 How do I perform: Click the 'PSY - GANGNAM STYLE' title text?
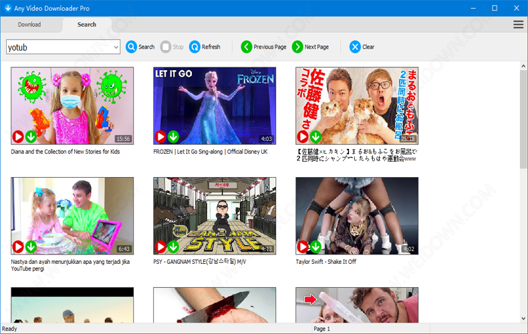coord(200,262)
